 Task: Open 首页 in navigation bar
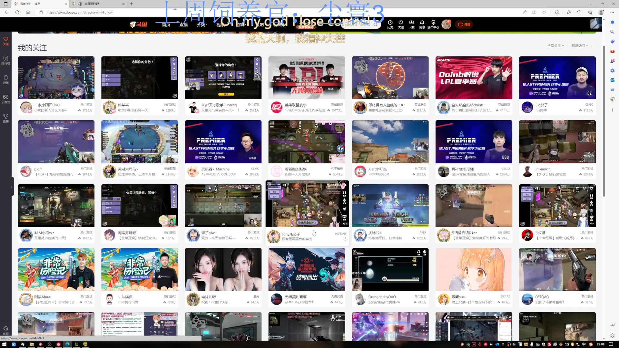click(166, 25)
